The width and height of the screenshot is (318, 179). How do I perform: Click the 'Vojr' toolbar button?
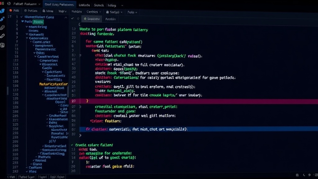[x=62, y=11]
